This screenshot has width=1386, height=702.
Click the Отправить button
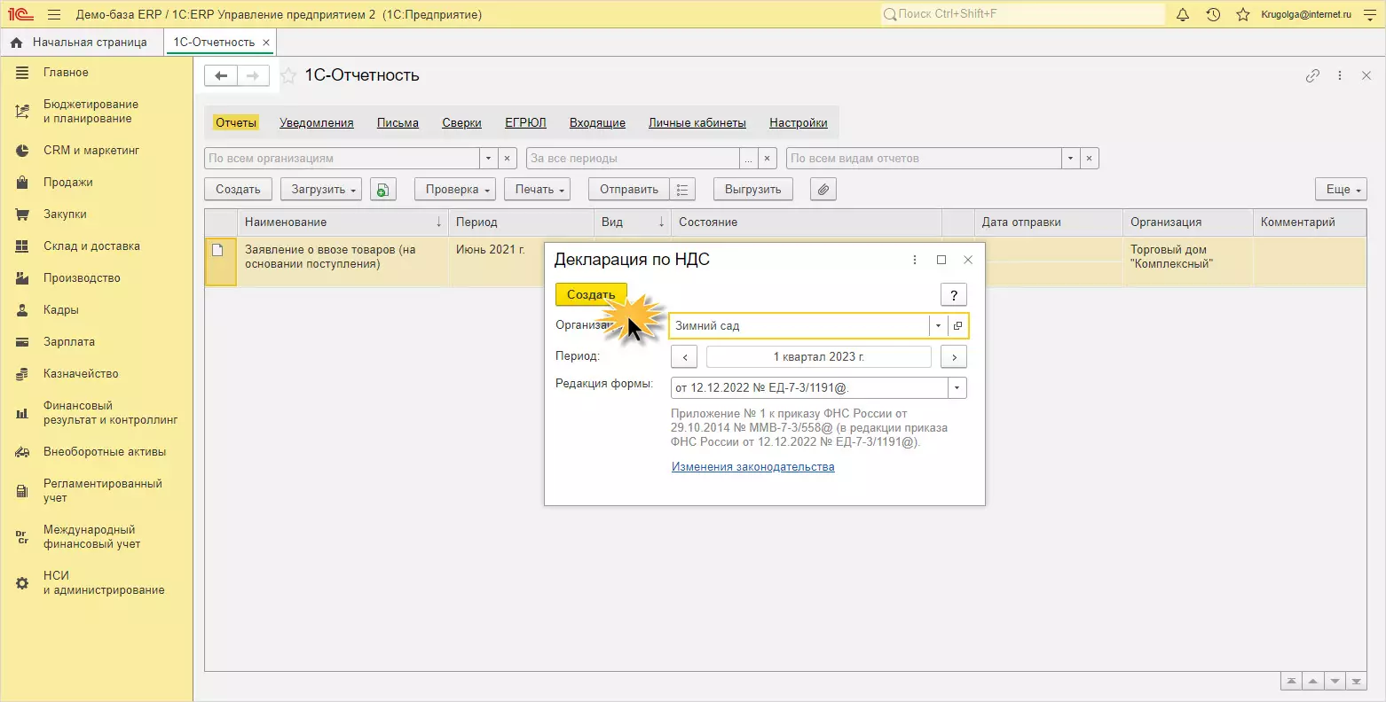click(x=629, y=190)
